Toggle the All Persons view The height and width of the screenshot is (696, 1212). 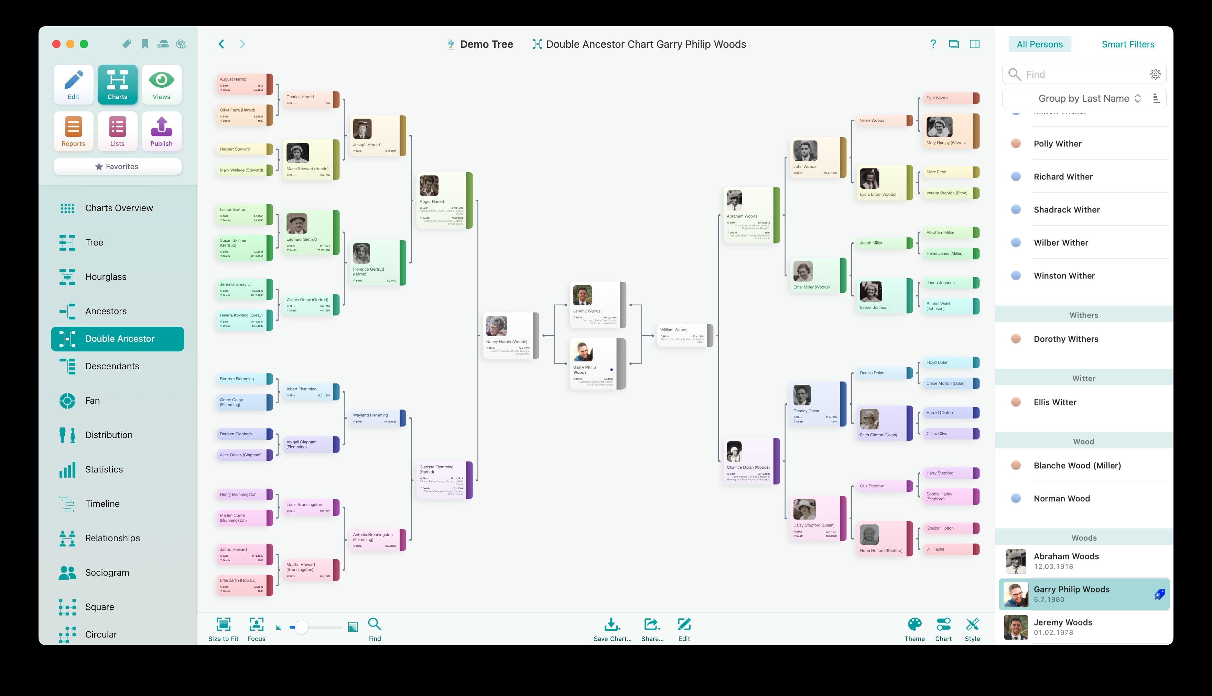(1039, 44)
